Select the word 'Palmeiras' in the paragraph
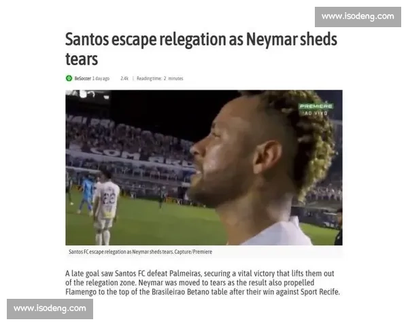 185,274
